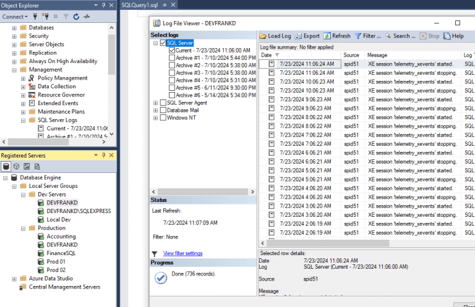Uncheck the Current - 7/23/2024 11:06:00 AM log
475x307 pixels.
pyautogui.click(x=172, y=50)
